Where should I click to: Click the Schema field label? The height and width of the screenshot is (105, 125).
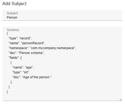coord(13,30)
